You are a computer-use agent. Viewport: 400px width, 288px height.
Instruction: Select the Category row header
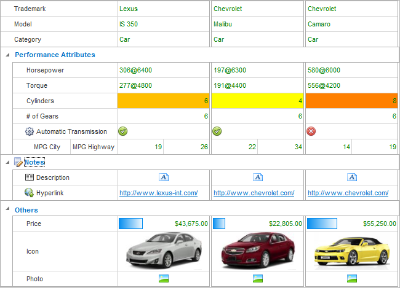pyautogui.click(x=58, y=39)
